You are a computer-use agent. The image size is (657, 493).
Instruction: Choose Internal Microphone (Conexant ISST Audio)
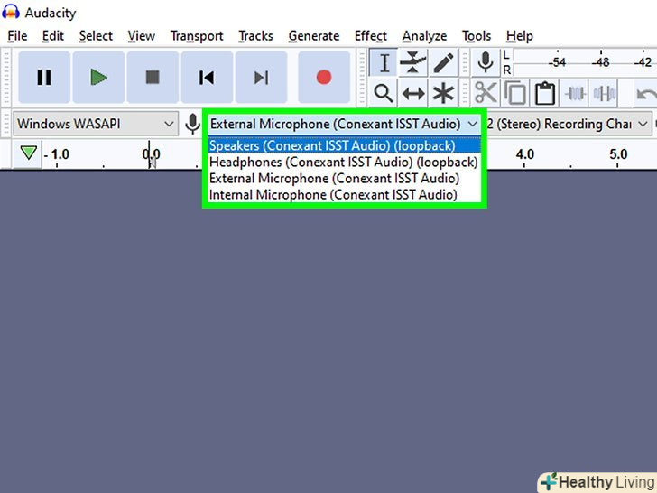click(x=344, y=194)
